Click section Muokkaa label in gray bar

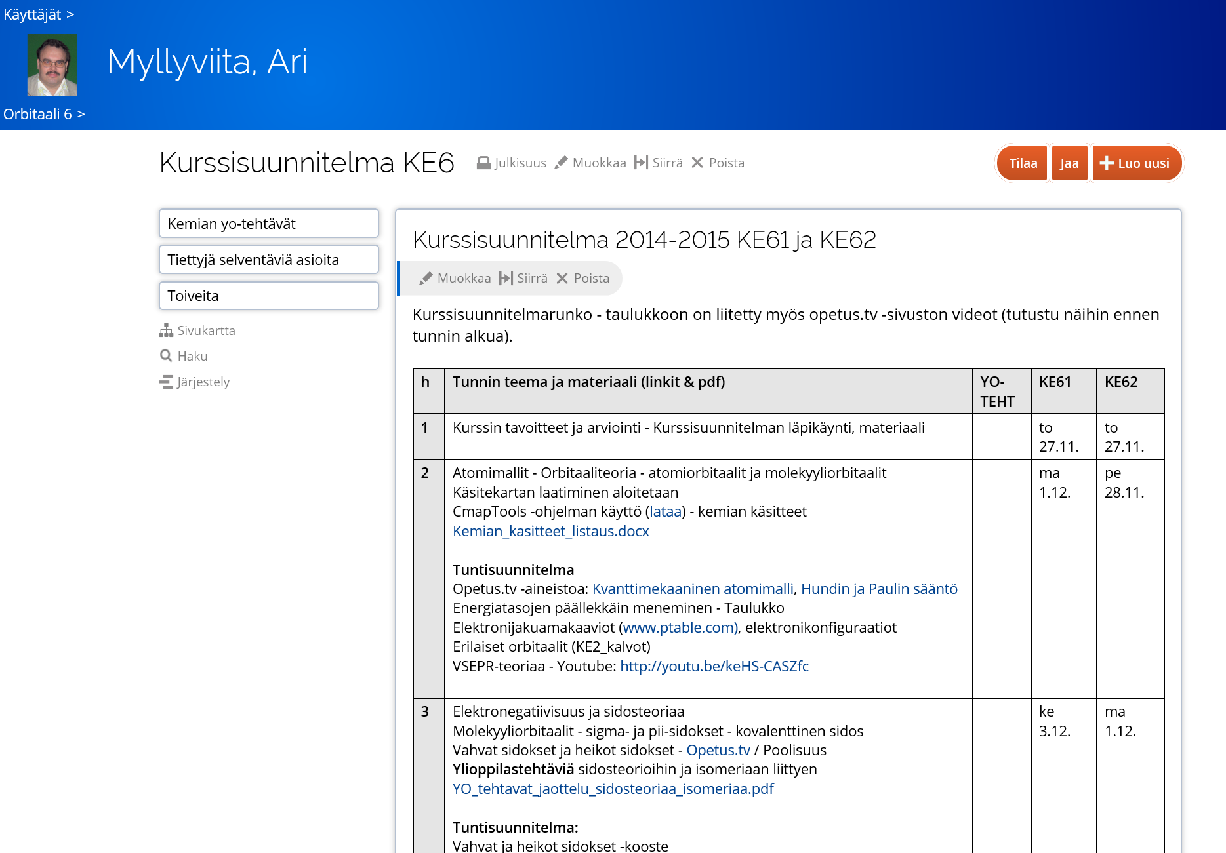pyautogui.click(x=464, y=278)
